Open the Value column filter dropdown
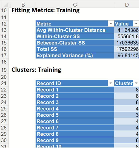The width and height of the screenshot is (139, 148). (136, 23)
